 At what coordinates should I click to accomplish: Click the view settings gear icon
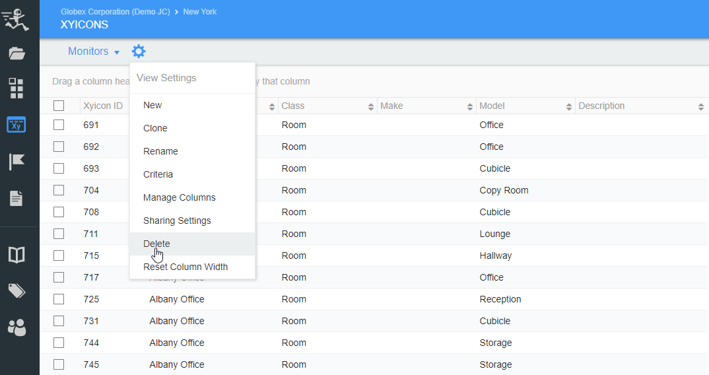(139, 51)
